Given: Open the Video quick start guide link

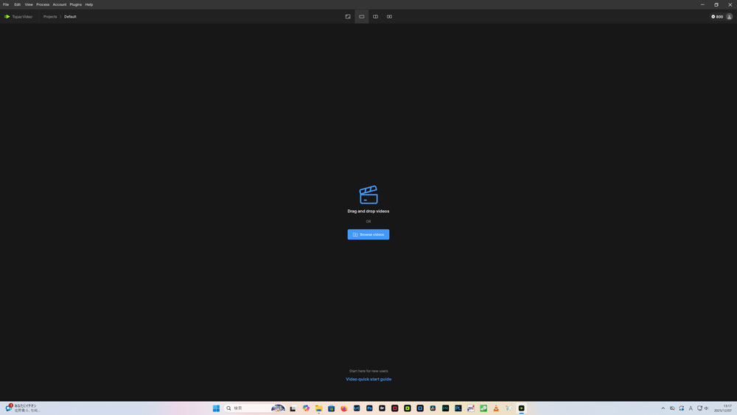Looking at the screenshot, I should point(368,379).
